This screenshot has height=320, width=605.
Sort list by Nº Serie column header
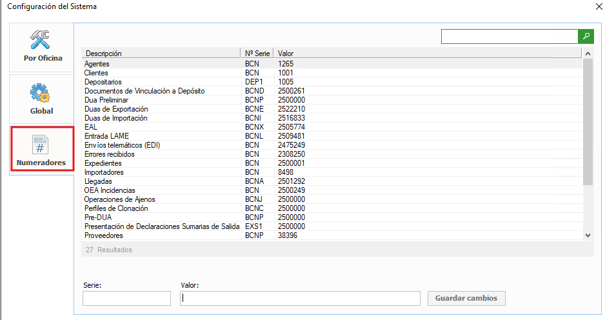click(x=258, y=54)
